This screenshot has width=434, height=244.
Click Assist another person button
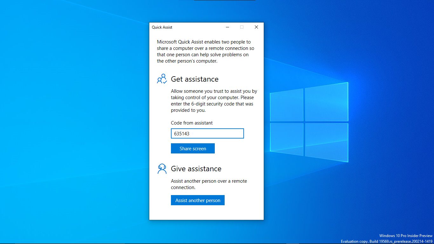click(x=198, y=200)
